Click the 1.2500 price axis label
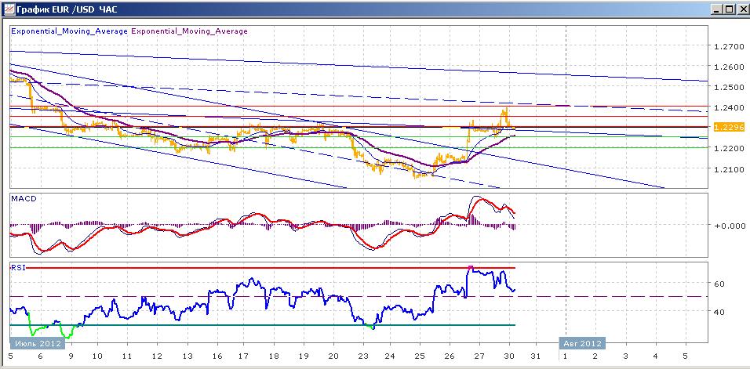750x369 pixels. 729,88
